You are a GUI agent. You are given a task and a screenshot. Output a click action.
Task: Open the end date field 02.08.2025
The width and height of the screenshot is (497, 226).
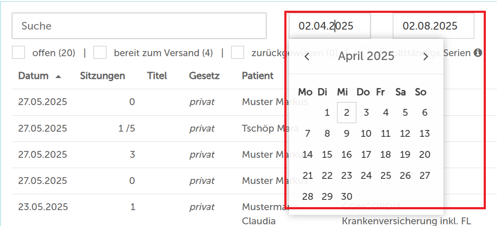click(433, 26)
